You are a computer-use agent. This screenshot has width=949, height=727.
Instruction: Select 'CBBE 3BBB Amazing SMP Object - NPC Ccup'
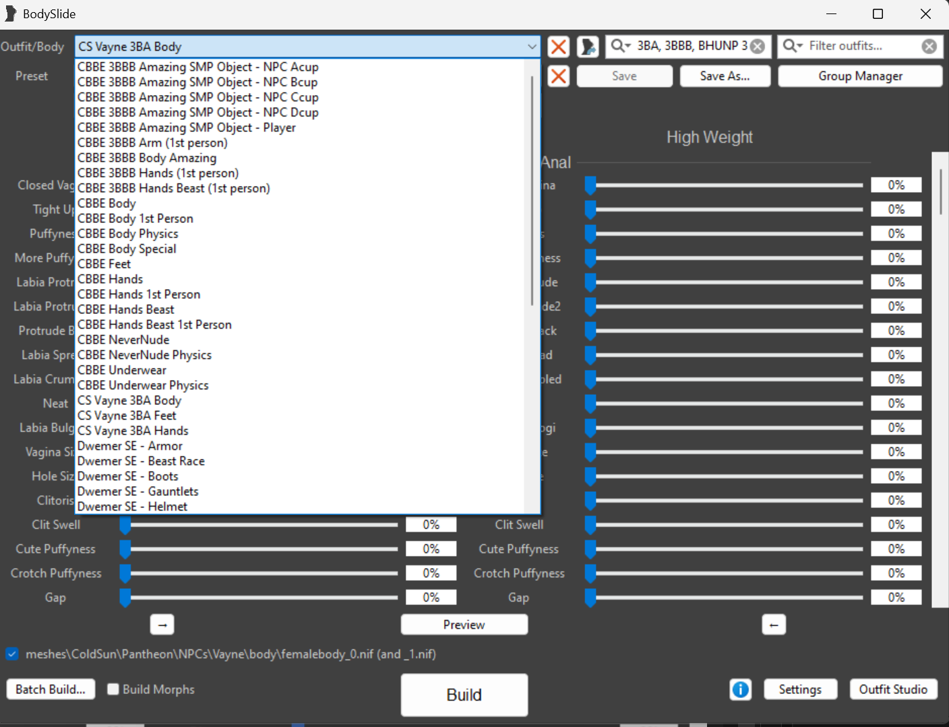pyautogui.click(x=198, y=97)
